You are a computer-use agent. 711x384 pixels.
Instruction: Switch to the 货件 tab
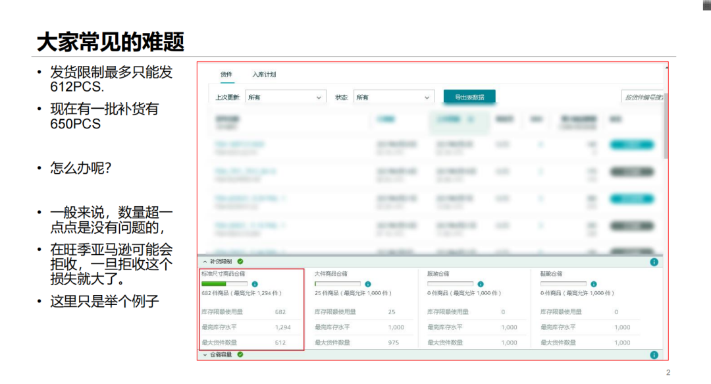pos(226,74)
